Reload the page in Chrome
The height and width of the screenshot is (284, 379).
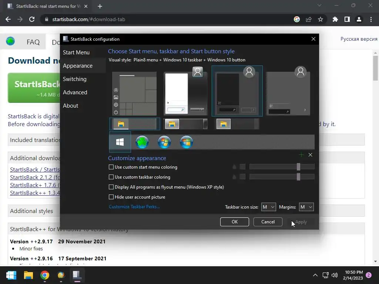pyautogui.click(x=32, y=19)
